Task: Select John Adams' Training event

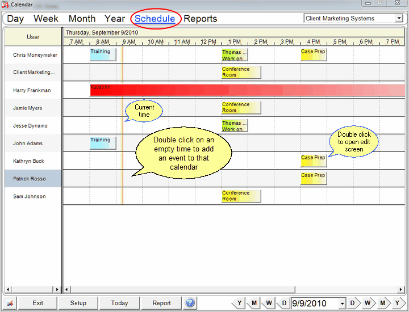Action: tap(103, 143)
